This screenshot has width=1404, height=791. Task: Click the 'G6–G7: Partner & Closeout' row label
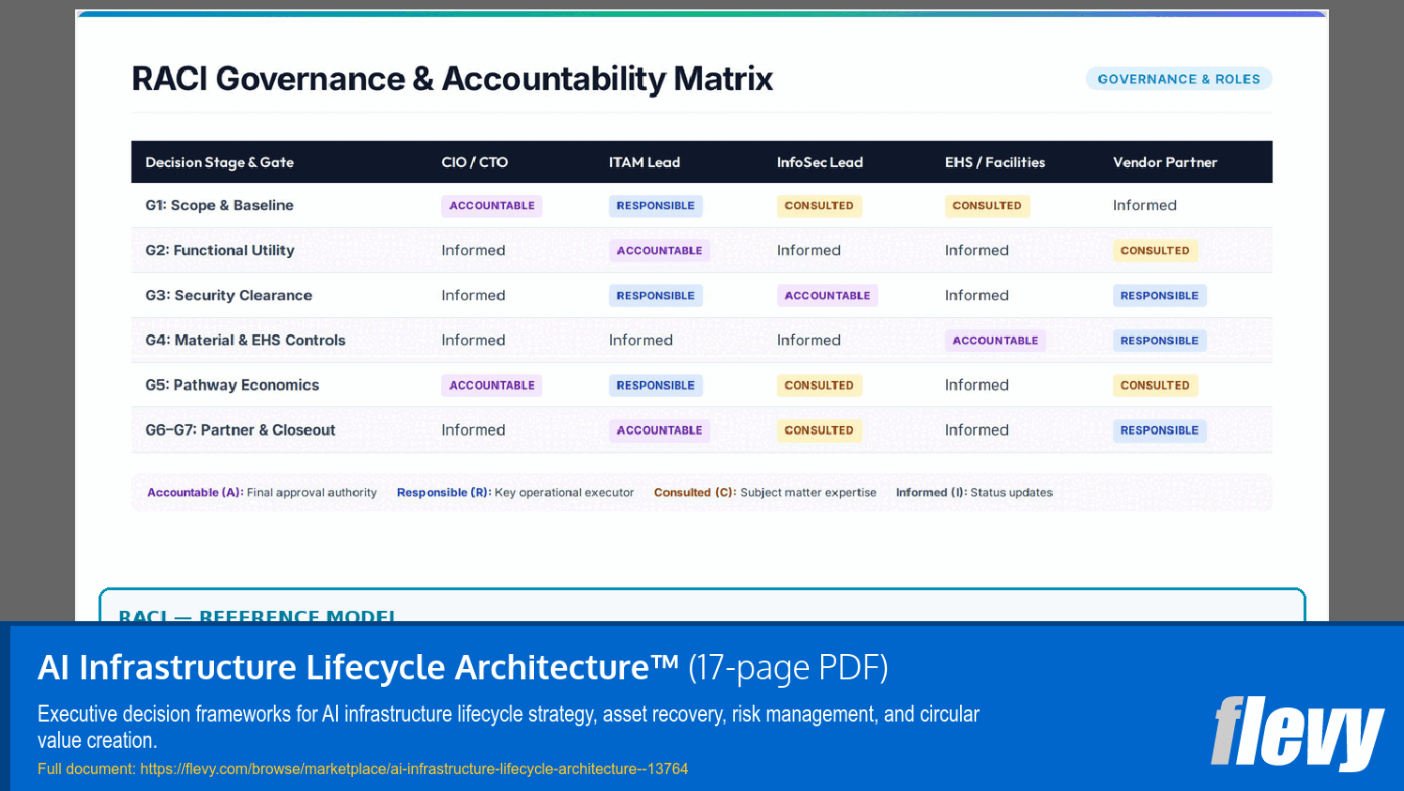(x=240, y=430)
